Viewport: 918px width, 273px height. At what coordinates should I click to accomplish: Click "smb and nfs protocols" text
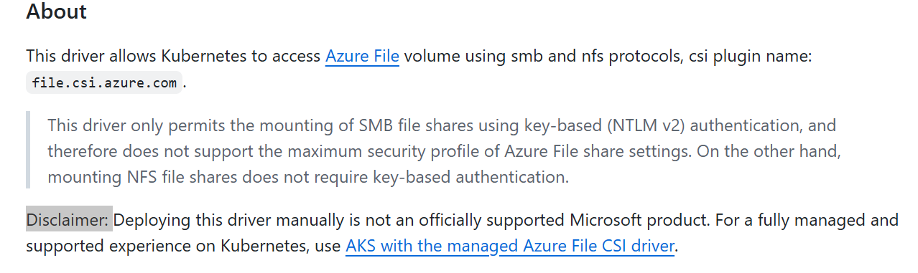560,56
